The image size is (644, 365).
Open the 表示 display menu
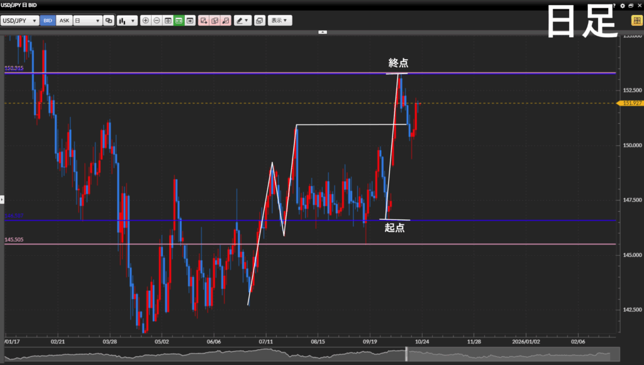click(x=280, y=20)
